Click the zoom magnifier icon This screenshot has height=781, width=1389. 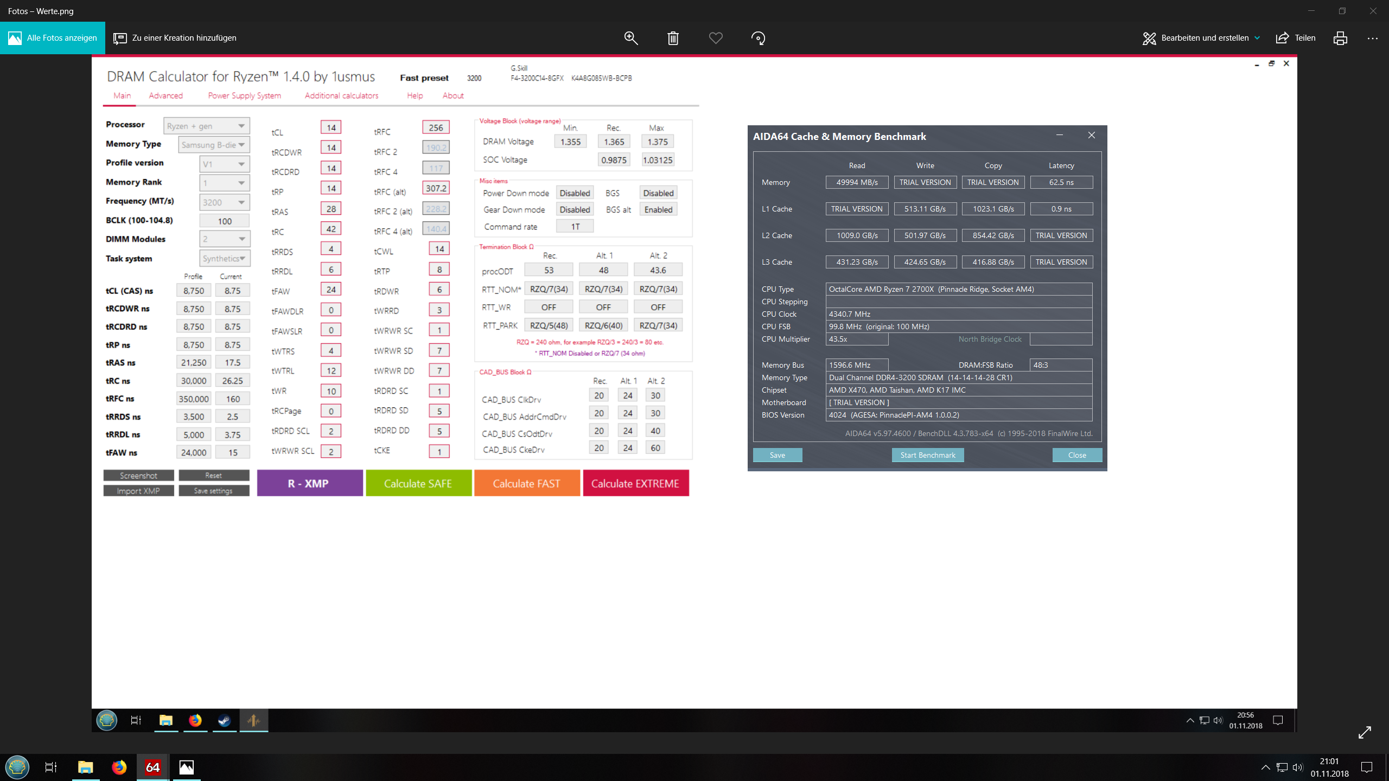(630, 38)
